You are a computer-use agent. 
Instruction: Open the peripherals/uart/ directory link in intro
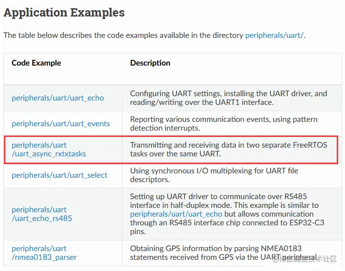[274, 35]
